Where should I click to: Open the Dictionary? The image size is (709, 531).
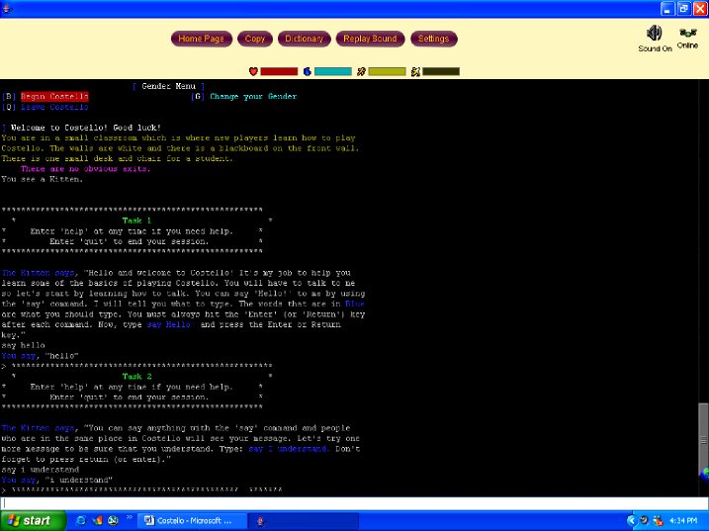click(x=304, y=39)
